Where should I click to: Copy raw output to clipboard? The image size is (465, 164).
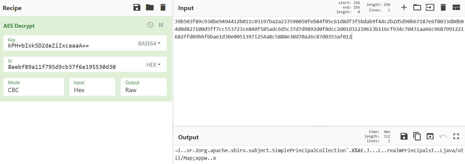click(x=417, y=136)
